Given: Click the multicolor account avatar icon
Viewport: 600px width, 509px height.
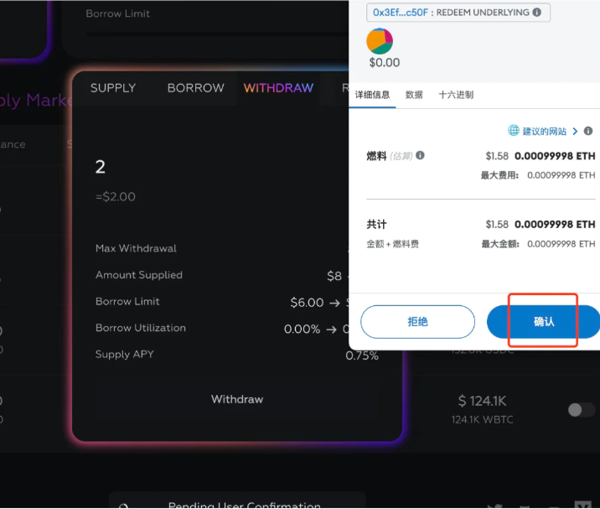Looking at the screenshot, I should pos(380,41).
